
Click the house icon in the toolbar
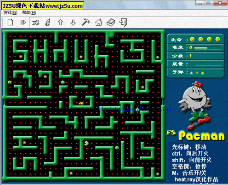pyautogui.click(x=98, y=23)
